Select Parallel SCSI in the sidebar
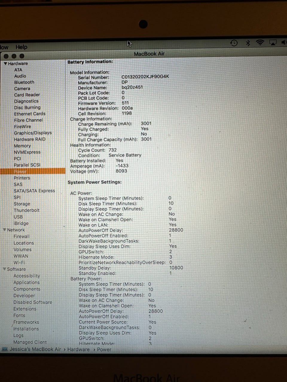Viewport: 287px width, 382px height. pyautogui.click(x=27, y=165)
